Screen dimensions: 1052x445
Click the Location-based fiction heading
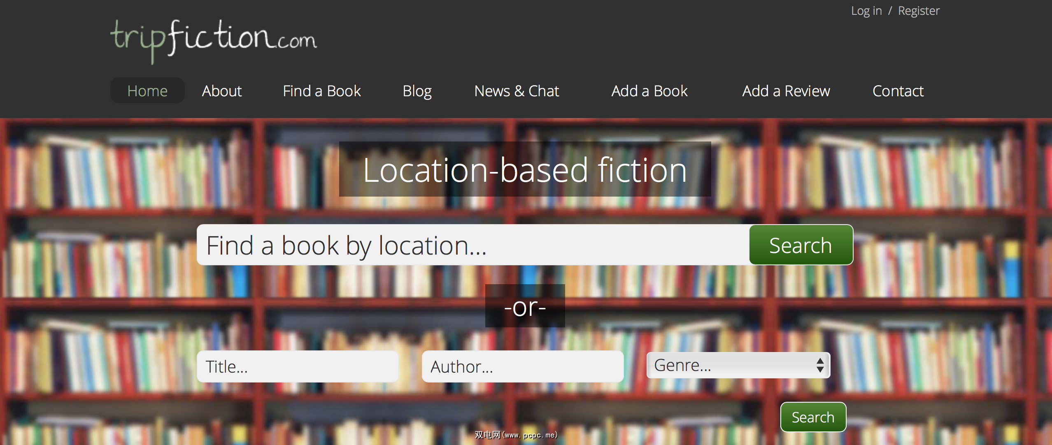[525, 169]
